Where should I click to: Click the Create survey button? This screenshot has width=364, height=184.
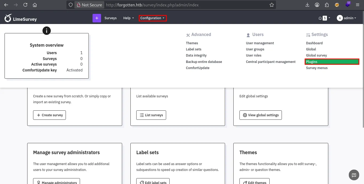tap(49, 115)
